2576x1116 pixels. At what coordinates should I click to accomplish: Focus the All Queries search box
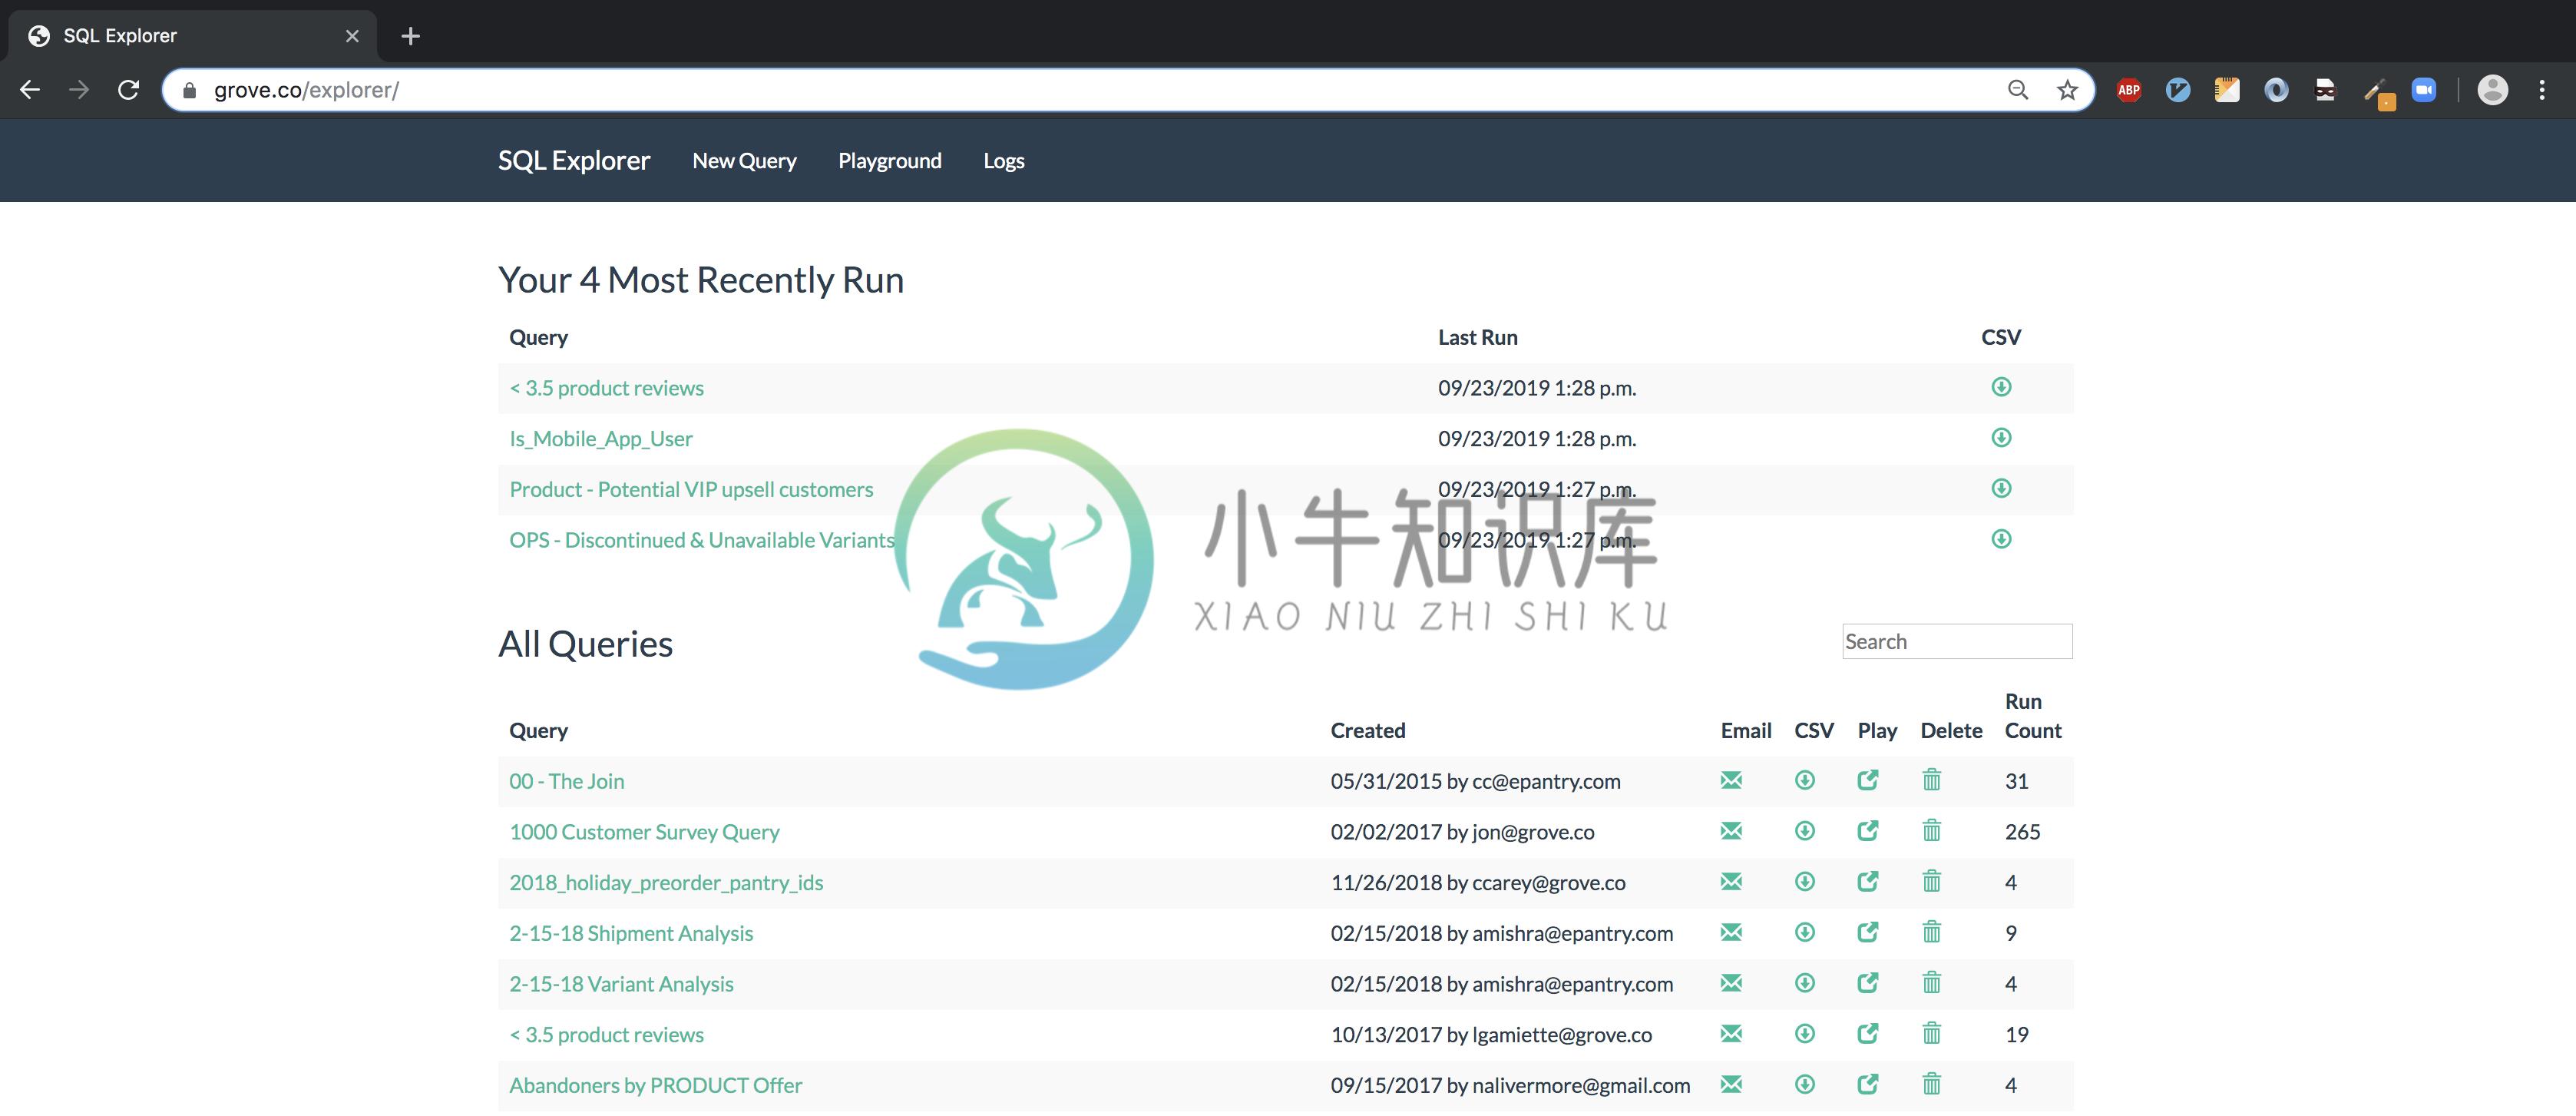(1957, 641)
